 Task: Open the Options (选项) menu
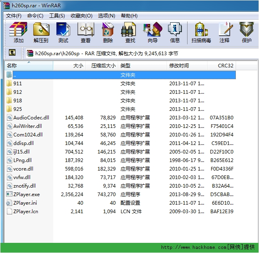tap(106, 16)
